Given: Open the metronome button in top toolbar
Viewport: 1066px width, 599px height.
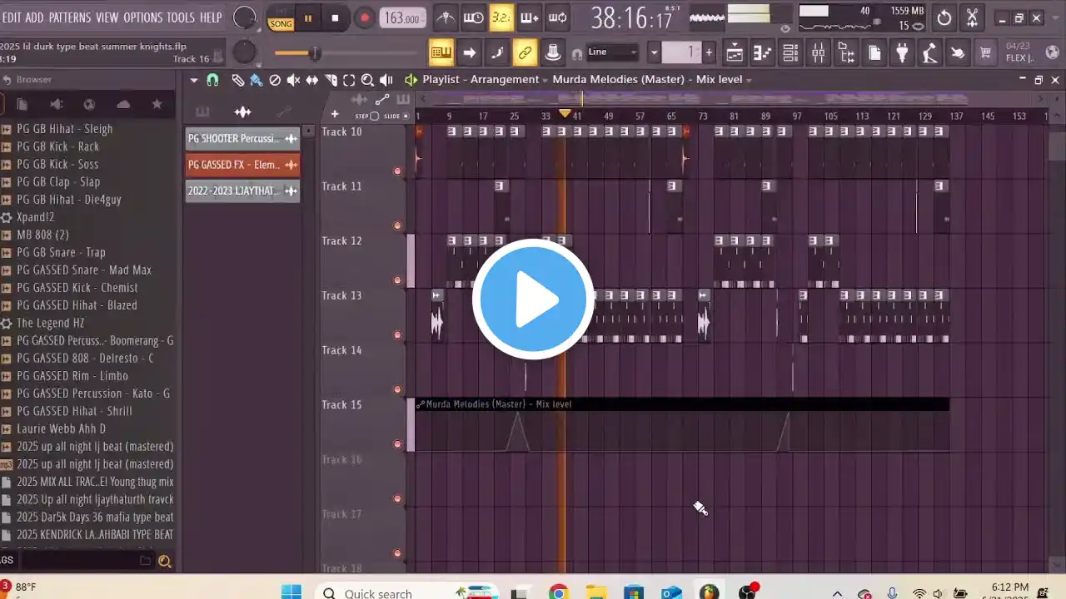Looking at the screenshot, I should click(x=446, y=17).
